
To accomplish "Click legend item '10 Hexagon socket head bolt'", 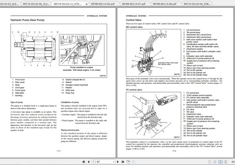I will tap(74, 85).
